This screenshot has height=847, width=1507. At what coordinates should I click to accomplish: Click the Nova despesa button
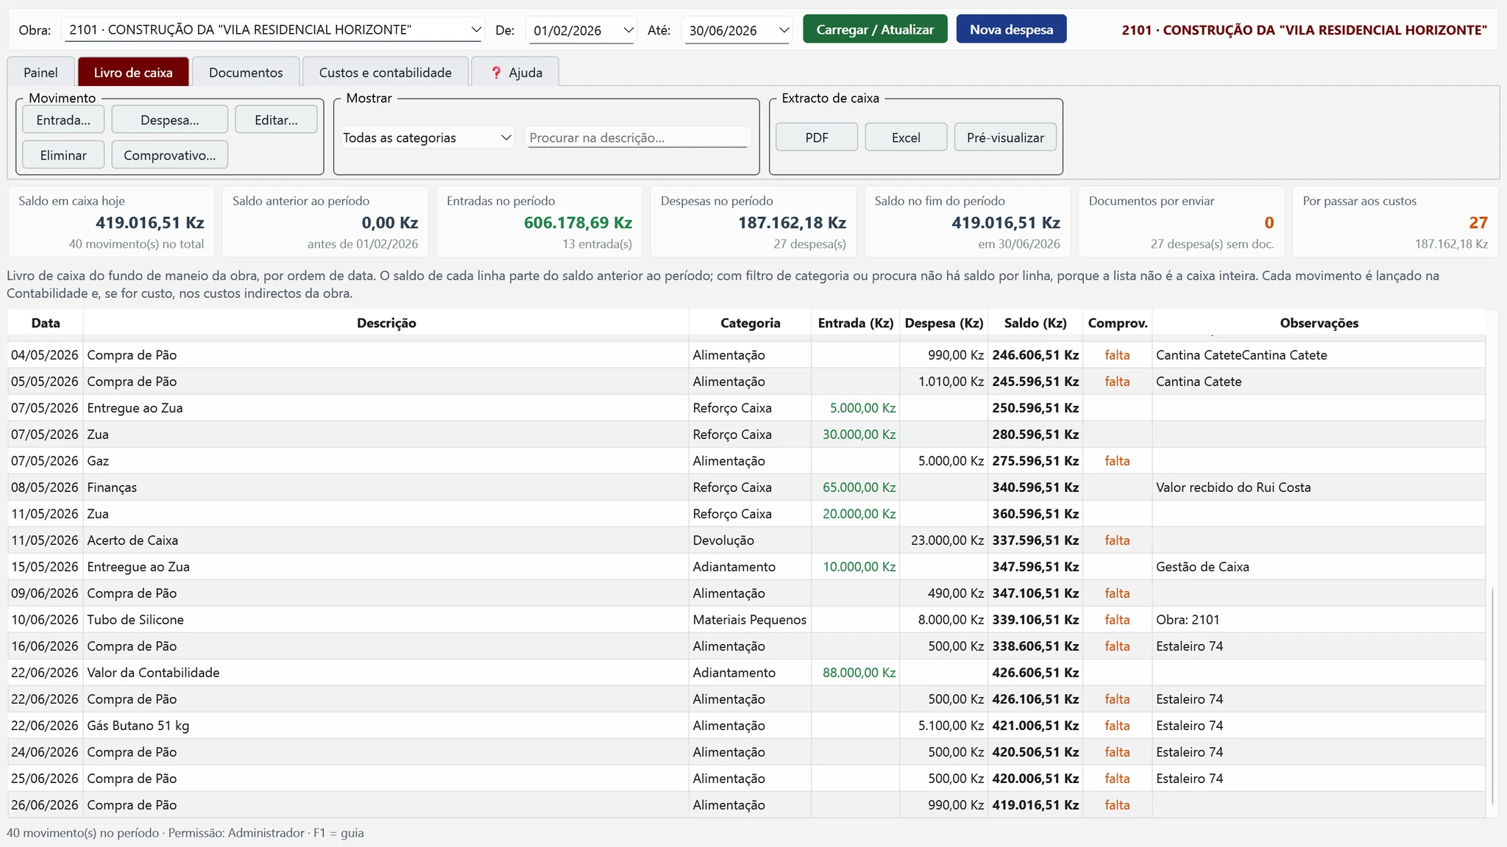pyautogui.click(x=1011, y=29)
